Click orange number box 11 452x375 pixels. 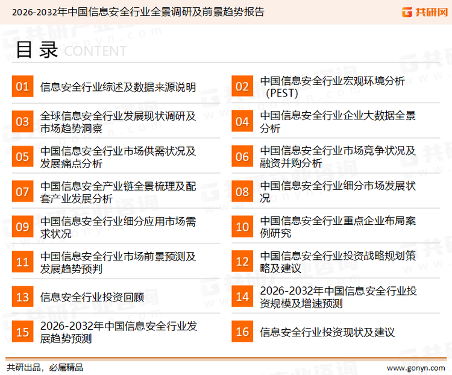22,262
